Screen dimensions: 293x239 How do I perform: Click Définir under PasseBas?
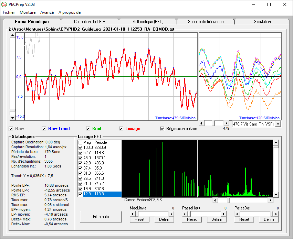click(x=269, y=219)
